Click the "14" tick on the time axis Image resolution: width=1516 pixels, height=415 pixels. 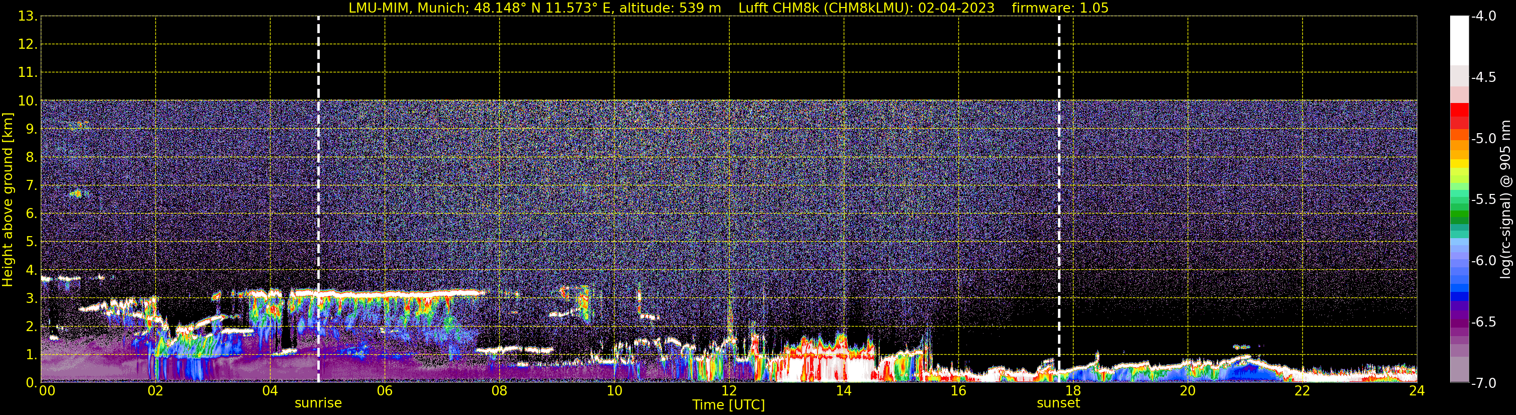coord(844,391)
